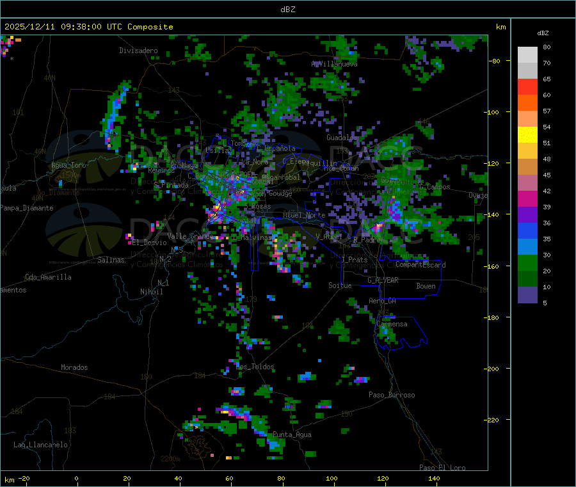This screenshot has height=487, width=576.
Task: Select the slate 5-10 dBZ legend swatch
Action: (x=527, y=295)
